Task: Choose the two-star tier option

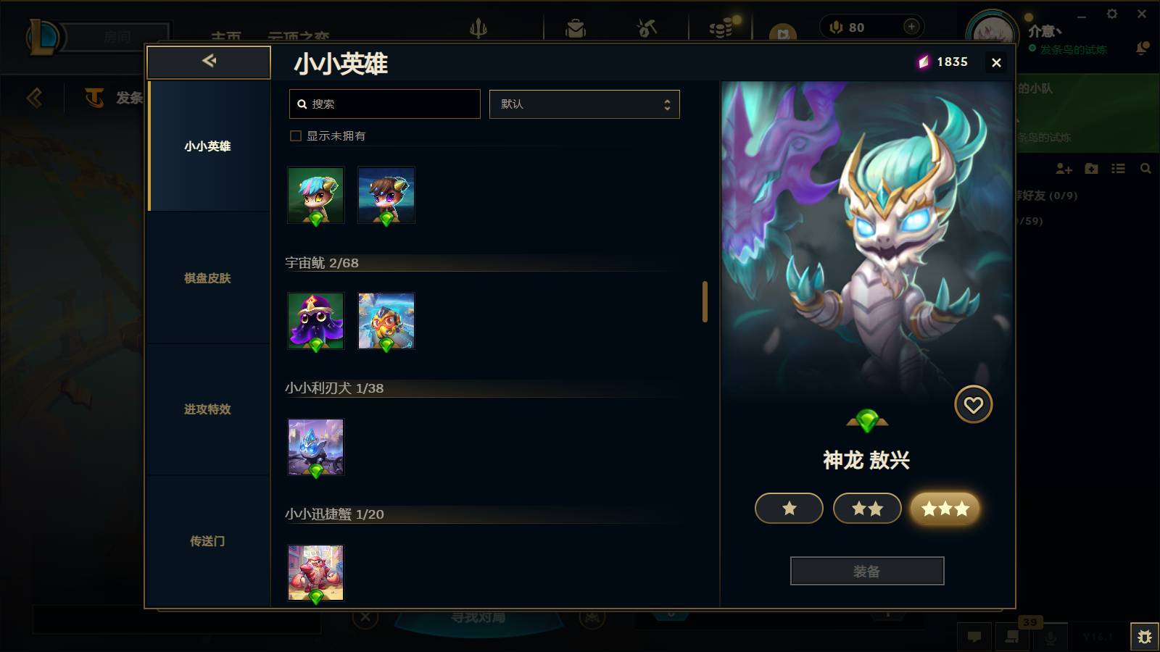Action: coord(867,509)
